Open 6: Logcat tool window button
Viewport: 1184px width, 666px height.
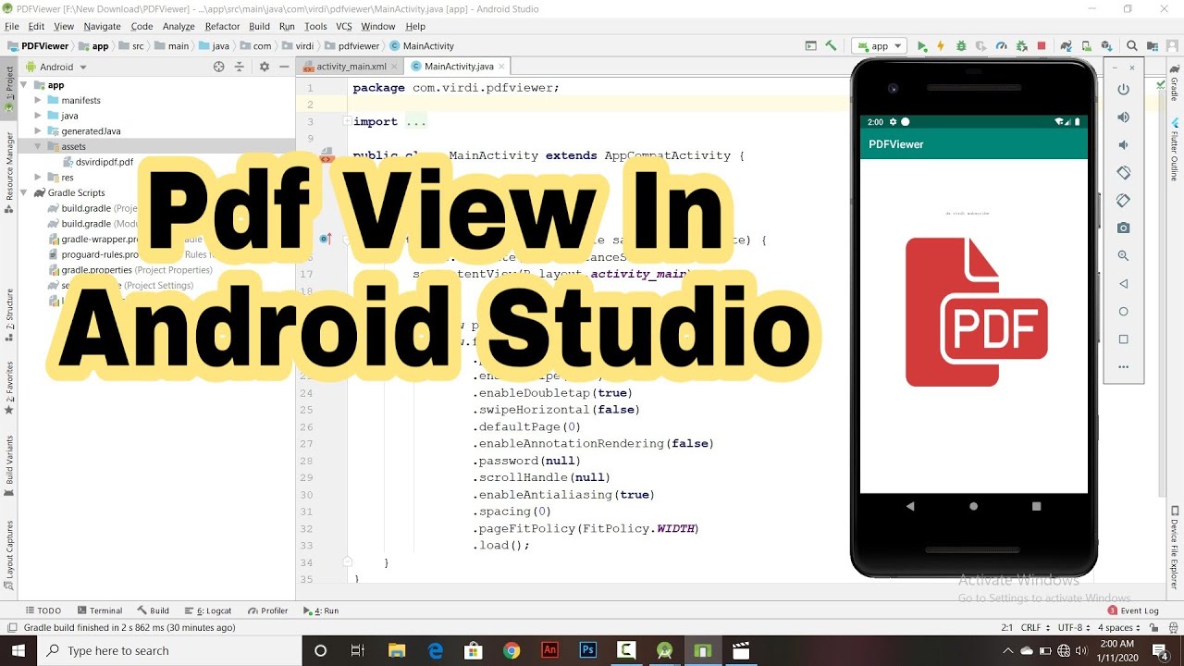click(208, 610)
